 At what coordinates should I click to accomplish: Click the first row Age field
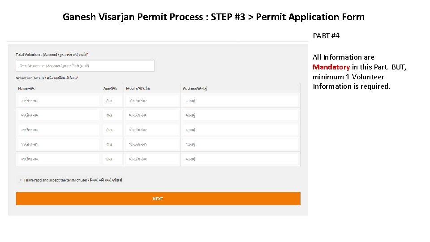pos(113,101)
